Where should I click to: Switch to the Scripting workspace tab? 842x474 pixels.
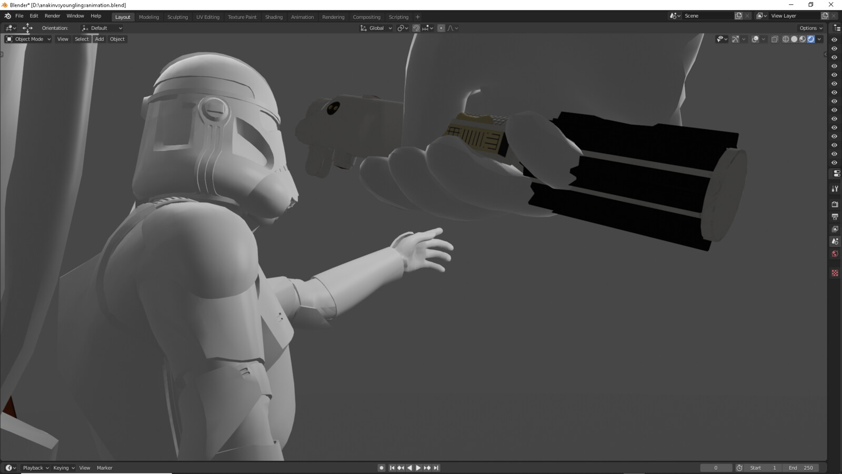point(398,17)
